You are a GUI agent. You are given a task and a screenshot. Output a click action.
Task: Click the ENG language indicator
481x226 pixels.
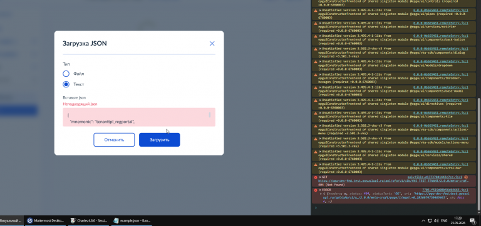[x=444, y=220]
